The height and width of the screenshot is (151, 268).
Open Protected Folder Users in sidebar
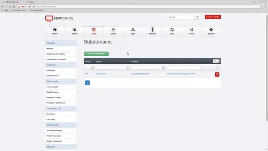(61, 103)
